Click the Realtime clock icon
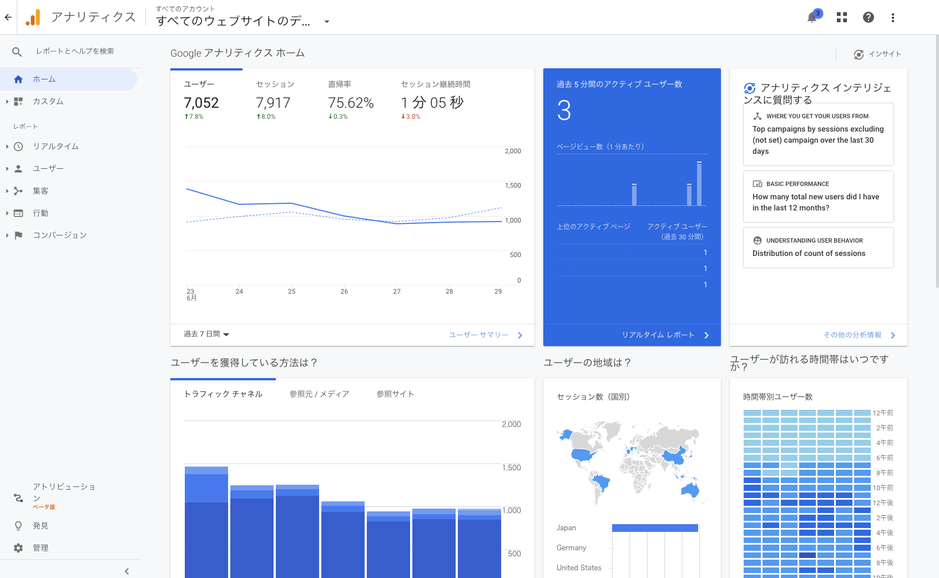The width and height of the screenshot is (939, 578). [18, 147]
